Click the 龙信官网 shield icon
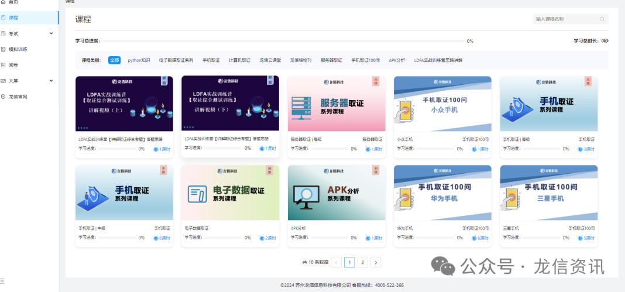625x292 pixels. pos(4,97)
